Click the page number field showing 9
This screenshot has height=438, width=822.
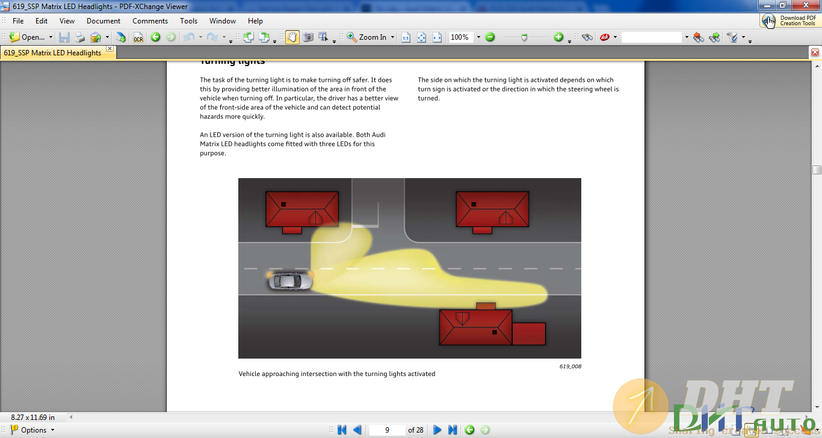[x=387, y=430]
